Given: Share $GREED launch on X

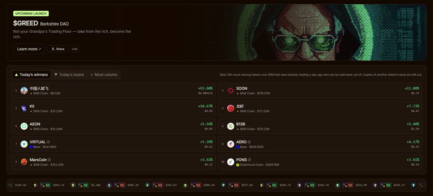Looking at the screenshot, I should click(x=58, y=49).
